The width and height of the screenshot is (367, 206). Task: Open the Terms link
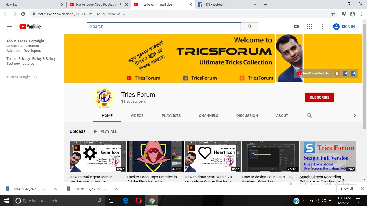pyautogui.click(x=11, y=59)
